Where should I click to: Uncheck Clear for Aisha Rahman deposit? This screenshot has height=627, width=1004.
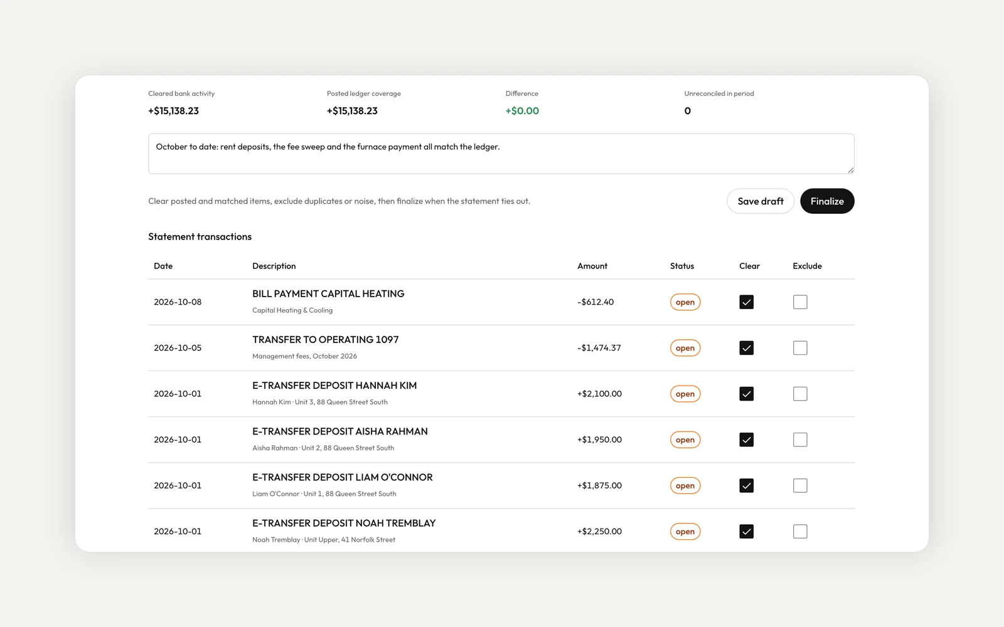coord(746,440)
